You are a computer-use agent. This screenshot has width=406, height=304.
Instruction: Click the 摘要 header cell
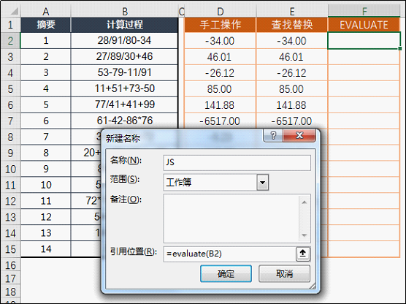45,25
